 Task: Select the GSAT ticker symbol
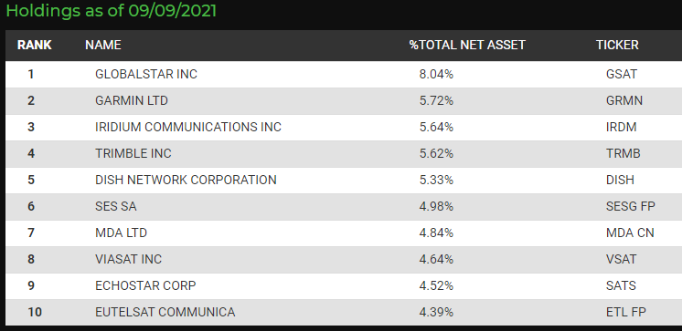click(x=622, y=74)
